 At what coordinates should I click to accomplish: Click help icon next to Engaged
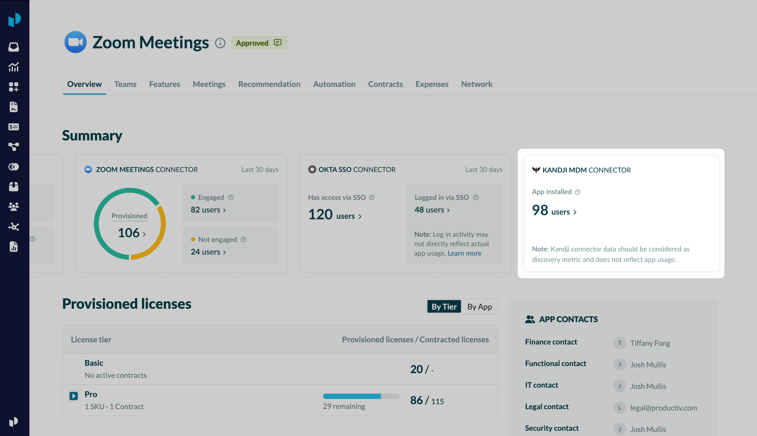(231, 198)
